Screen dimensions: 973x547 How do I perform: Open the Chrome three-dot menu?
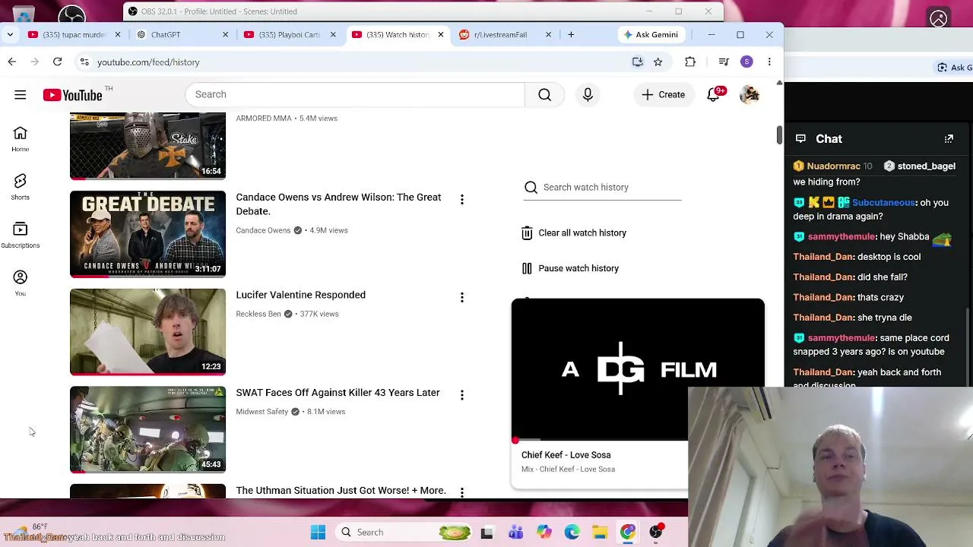[x=769, y=62]
